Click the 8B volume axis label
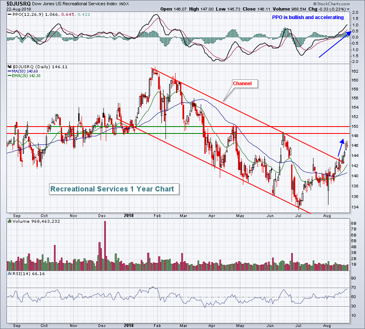Screen dimensions: 365x329 [354, 223]
